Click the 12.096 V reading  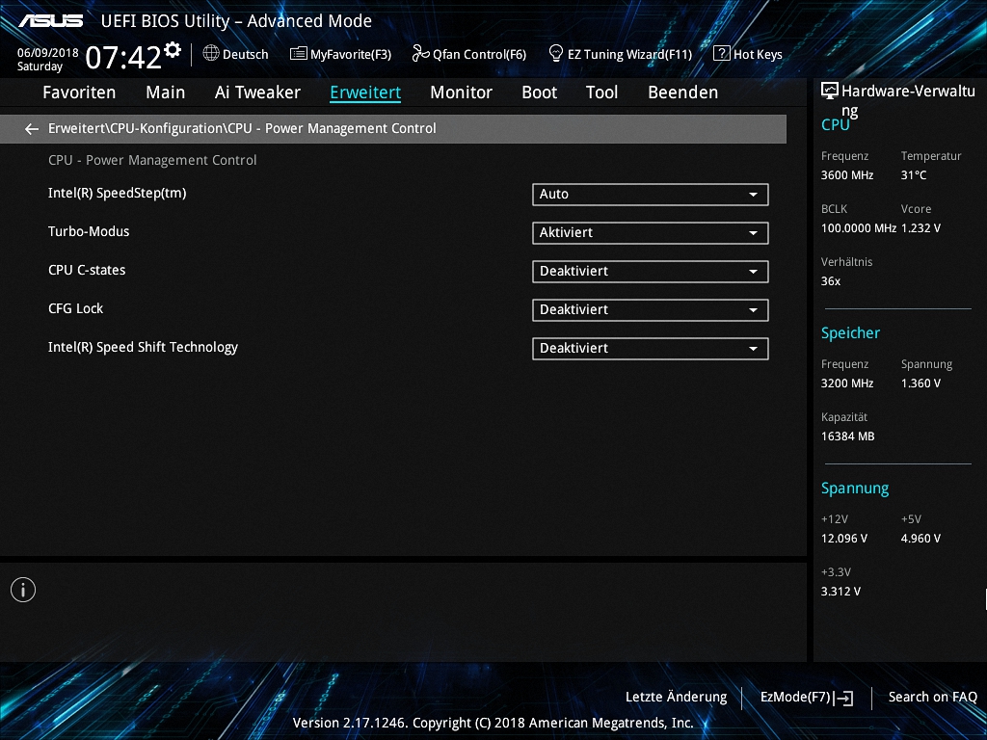pos(844,539)
